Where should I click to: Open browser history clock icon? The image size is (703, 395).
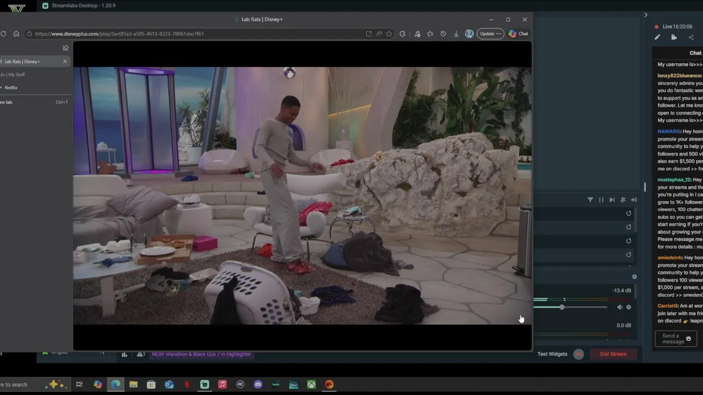(443, 33)
